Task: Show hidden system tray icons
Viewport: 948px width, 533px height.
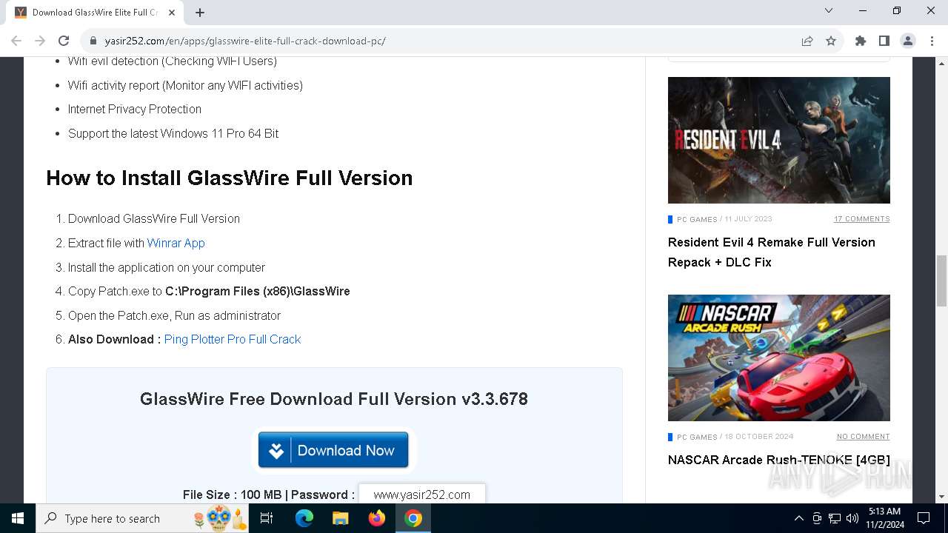Action: (x=799, y=518)
